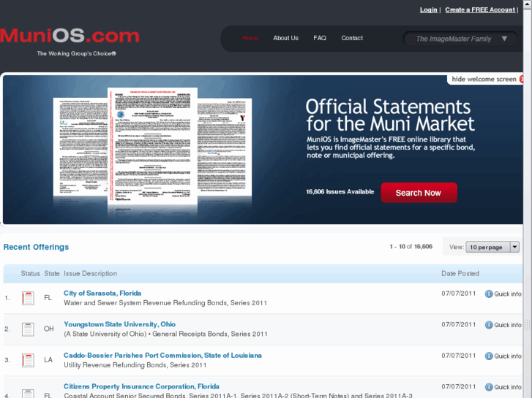Image resolution: width=532 pixels, height=398 pixels.
Task: Click the State column header
Action: tap(51, 273)
